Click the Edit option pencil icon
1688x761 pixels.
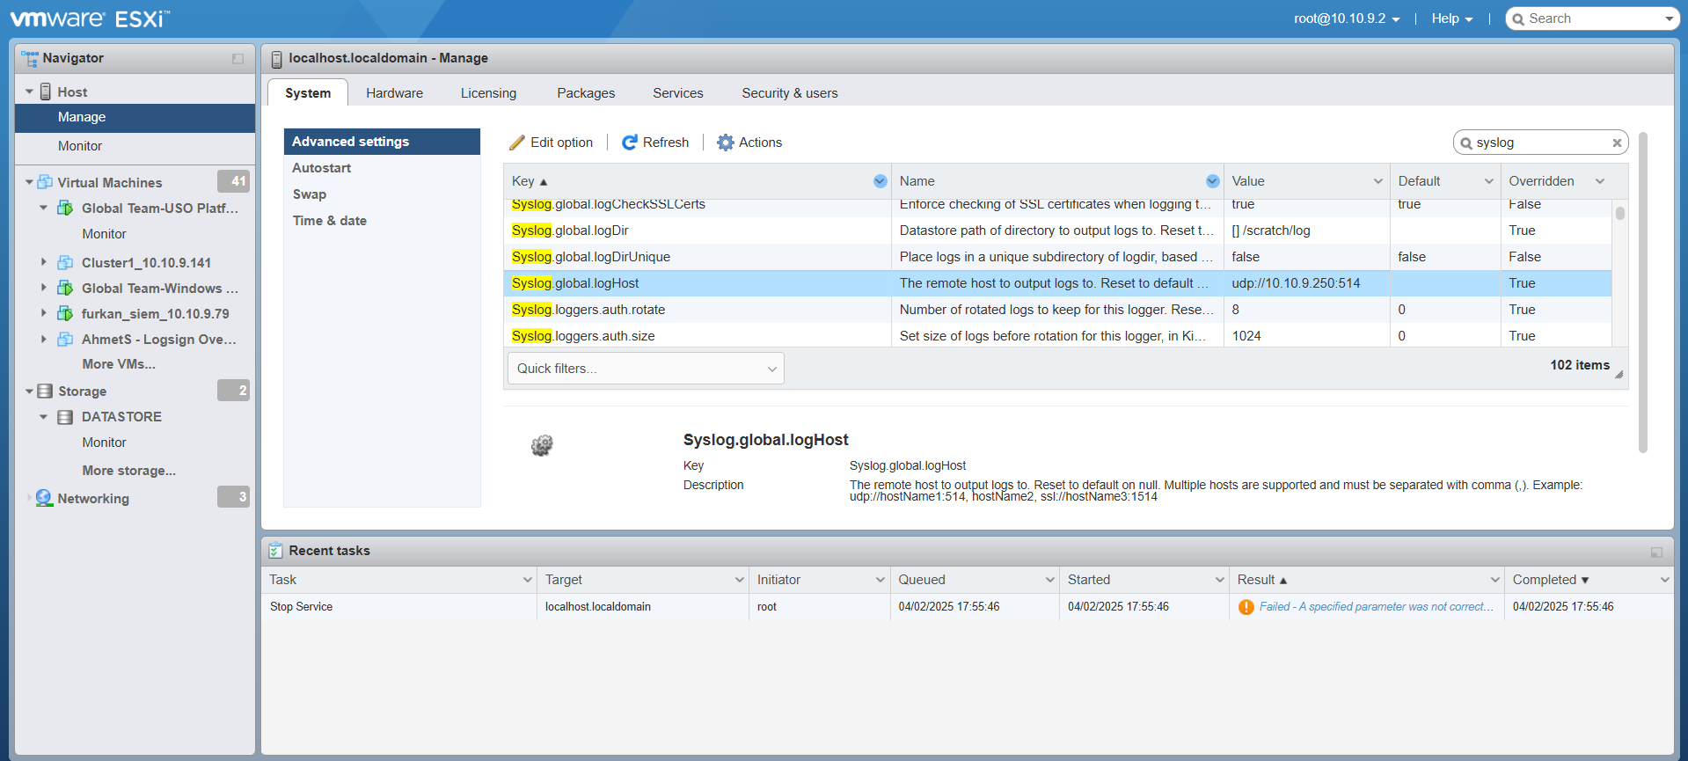(517, 143)
